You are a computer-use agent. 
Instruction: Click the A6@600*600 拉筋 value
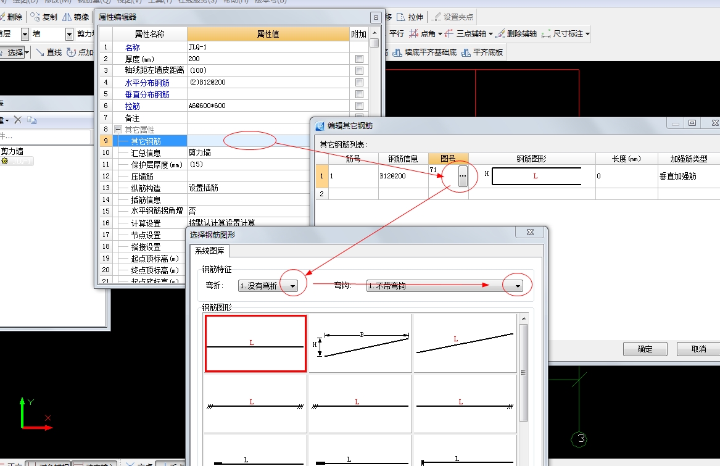tap(268, 106)
